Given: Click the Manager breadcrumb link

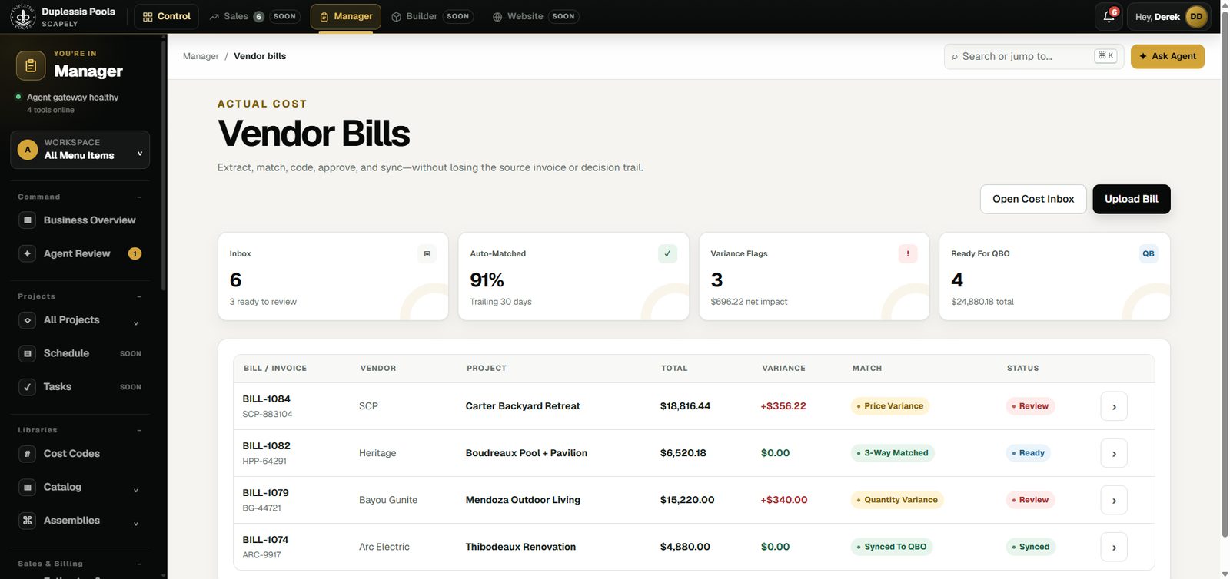Looking at the screenshot, I should pos(201,56).
